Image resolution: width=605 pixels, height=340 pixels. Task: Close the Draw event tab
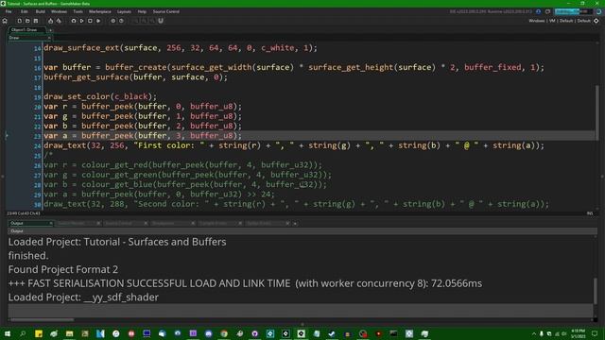pyautogui.click(x=49, y=38)
